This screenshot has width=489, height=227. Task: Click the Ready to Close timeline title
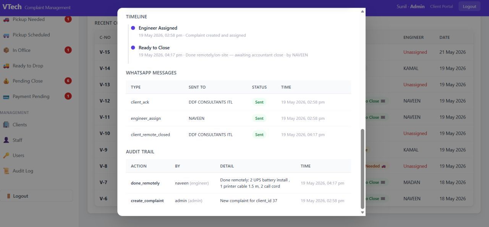(154, 48)
